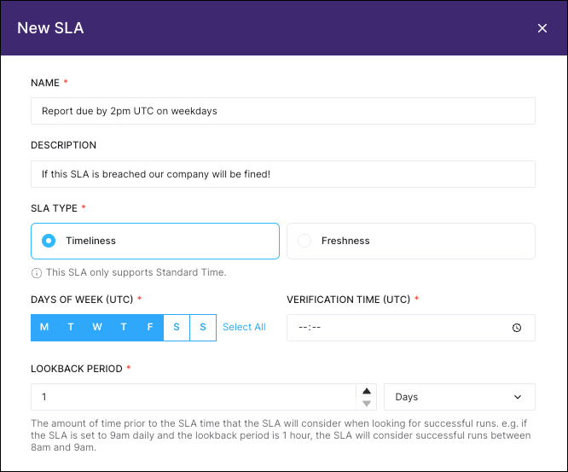Screen dimensions: 568x472
Task: Open the Days unit dropdown
Action: pyautogui.click(x=459, y=397)
